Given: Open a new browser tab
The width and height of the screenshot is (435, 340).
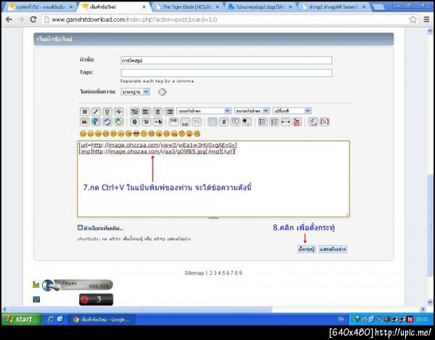Looking at the screenshot, I should [x=378, y=7].
